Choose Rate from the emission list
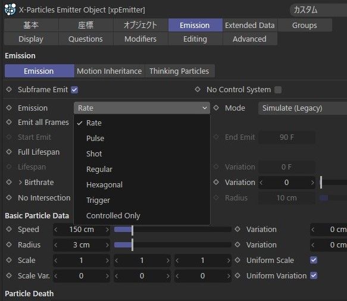Image resolution: width=347 pixels, height=301 pixels. 142,123
